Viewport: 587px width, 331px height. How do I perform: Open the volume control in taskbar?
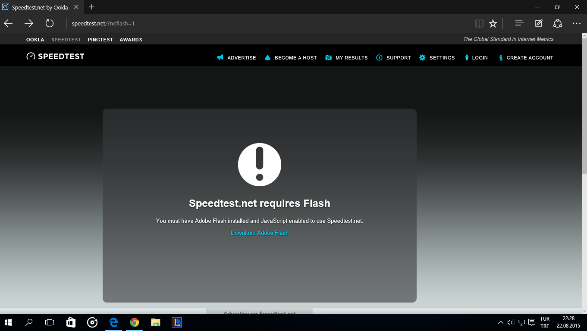[511, 322]
